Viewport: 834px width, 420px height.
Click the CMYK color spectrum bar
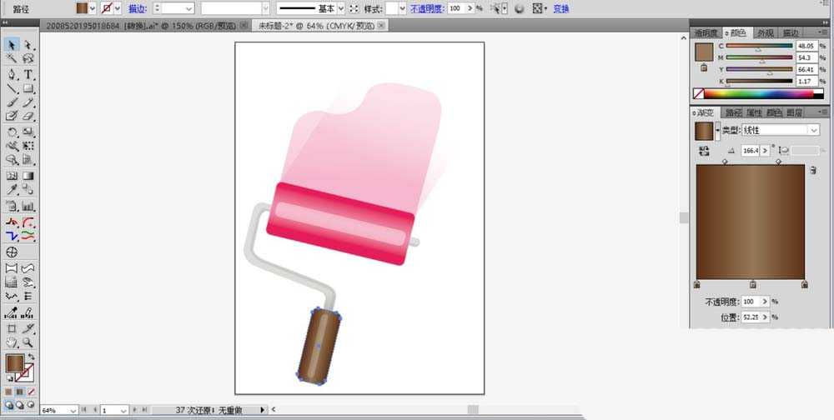pos(755,94)
